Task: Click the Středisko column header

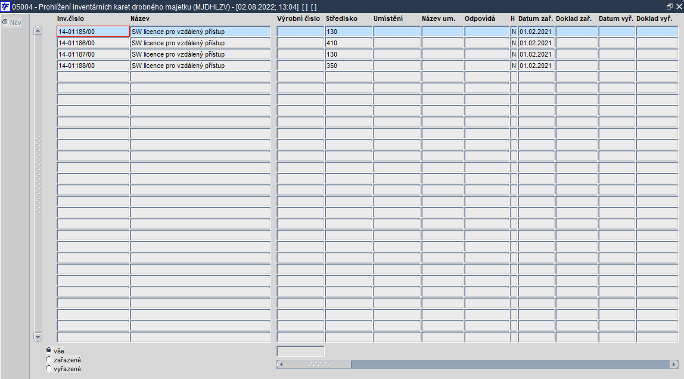Action: (x=341, y=18)
